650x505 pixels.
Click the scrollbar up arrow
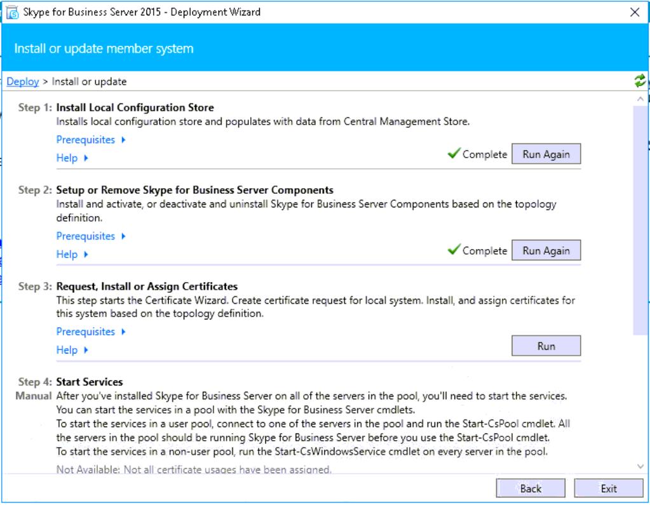[x=640, y=98]
